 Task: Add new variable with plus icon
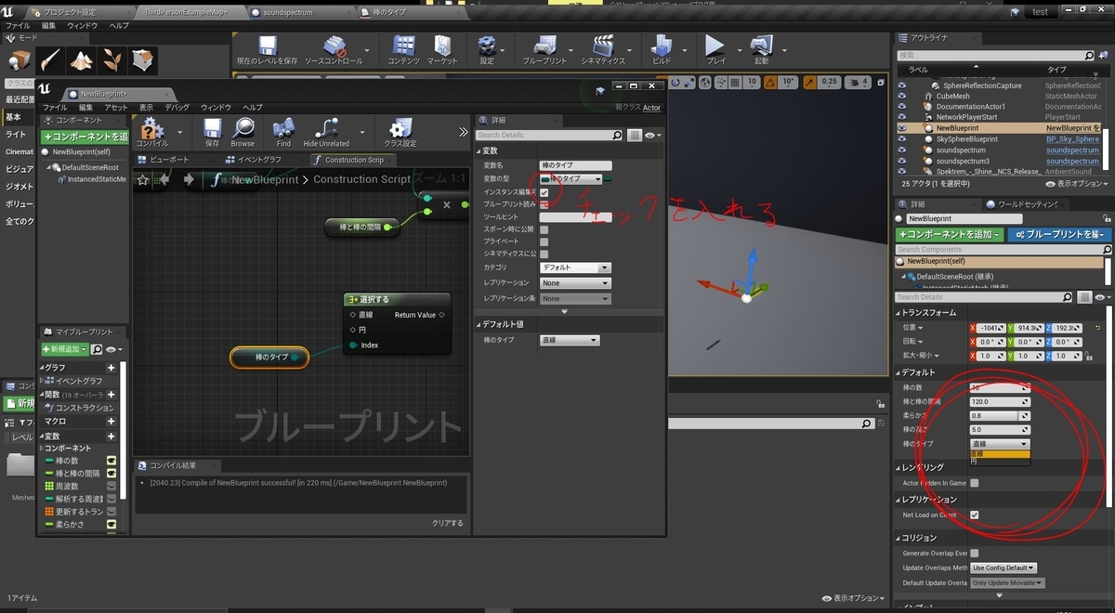[111, 436]
